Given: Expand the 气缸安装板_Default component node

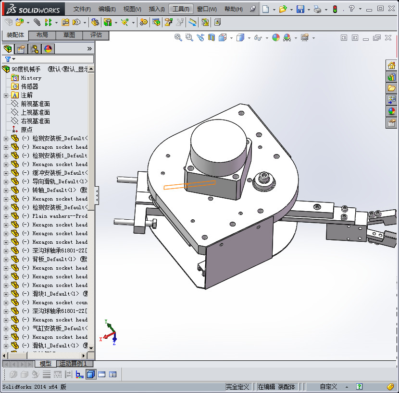Looking at the screenshot, I should point(6,329).
